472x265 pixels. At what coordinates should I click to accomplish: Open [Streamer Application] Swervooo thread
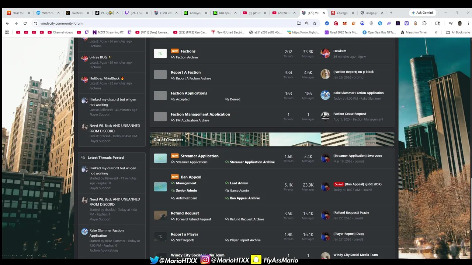(x=358, y=156)
